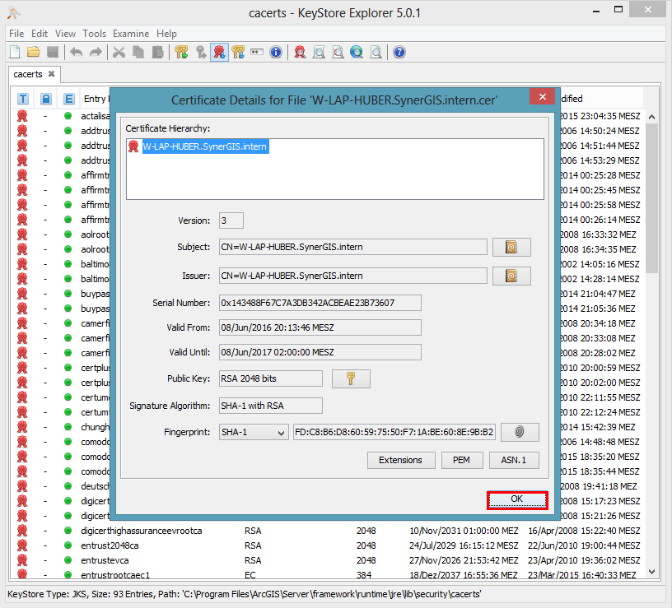Open the Tools menu
This screenshot has width=672, height=608.
pos(94,34)
